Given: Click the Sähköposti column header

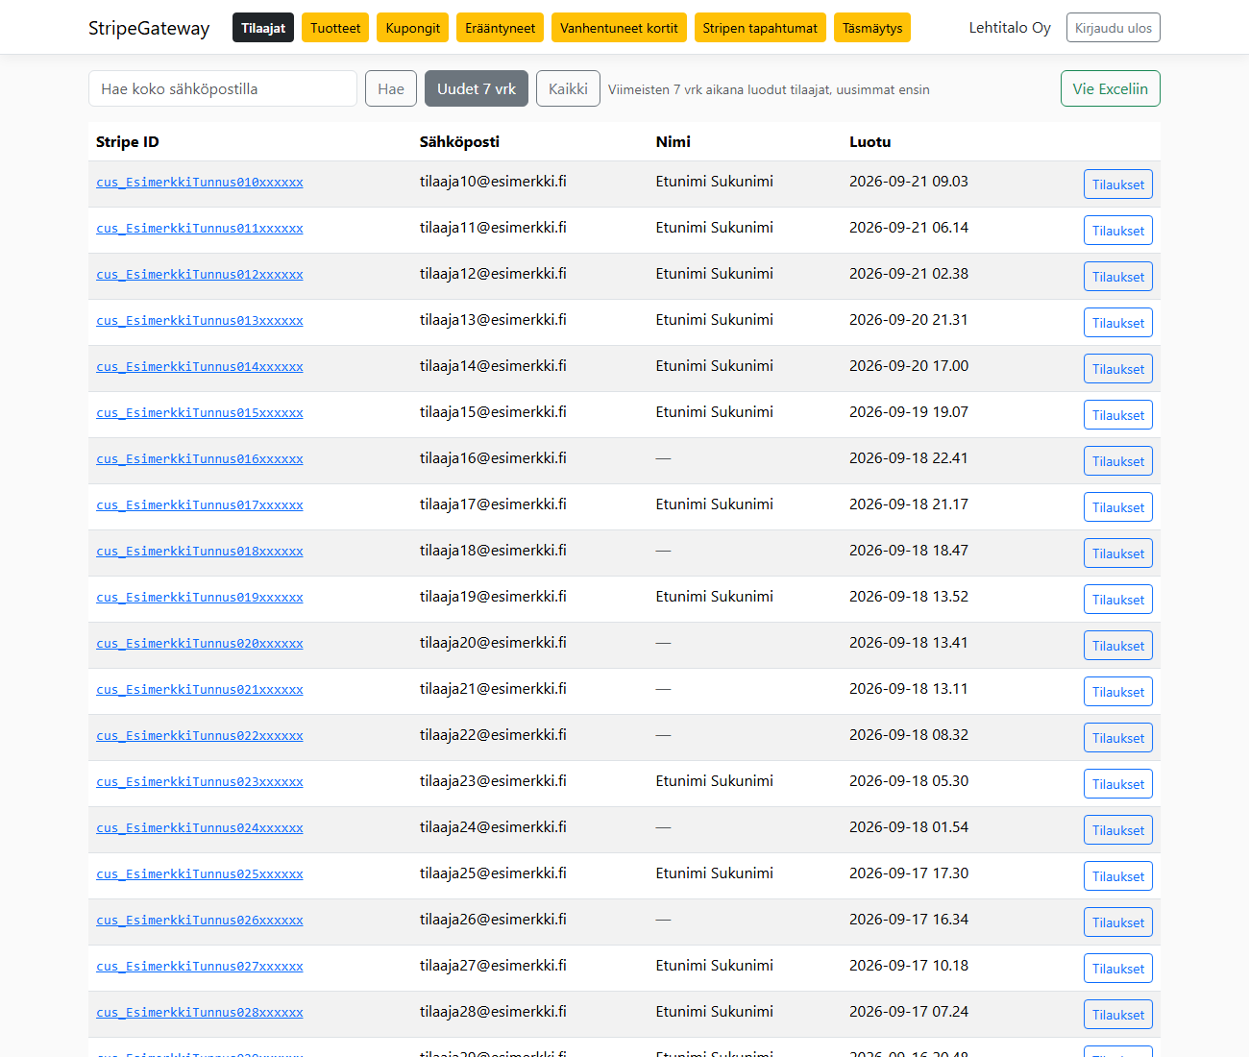Looking at the screenshot, I should click(459, 141).
